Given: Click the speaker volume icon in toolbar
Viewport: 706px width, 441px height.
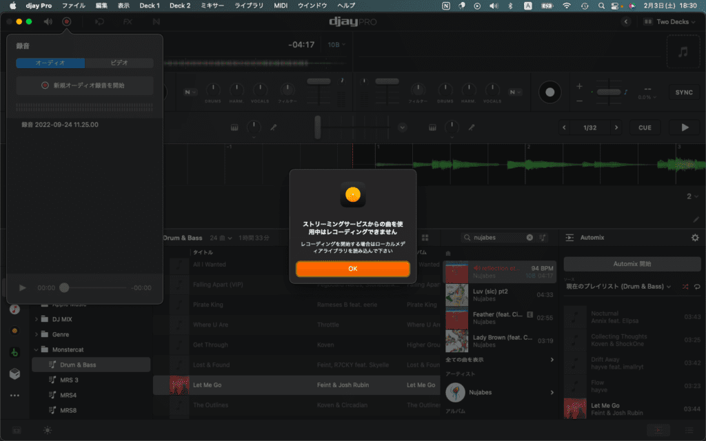Looking at the screenshot, I should (48, 21).
